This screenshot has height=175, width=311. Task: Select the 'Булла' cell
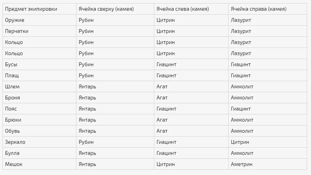39,153
